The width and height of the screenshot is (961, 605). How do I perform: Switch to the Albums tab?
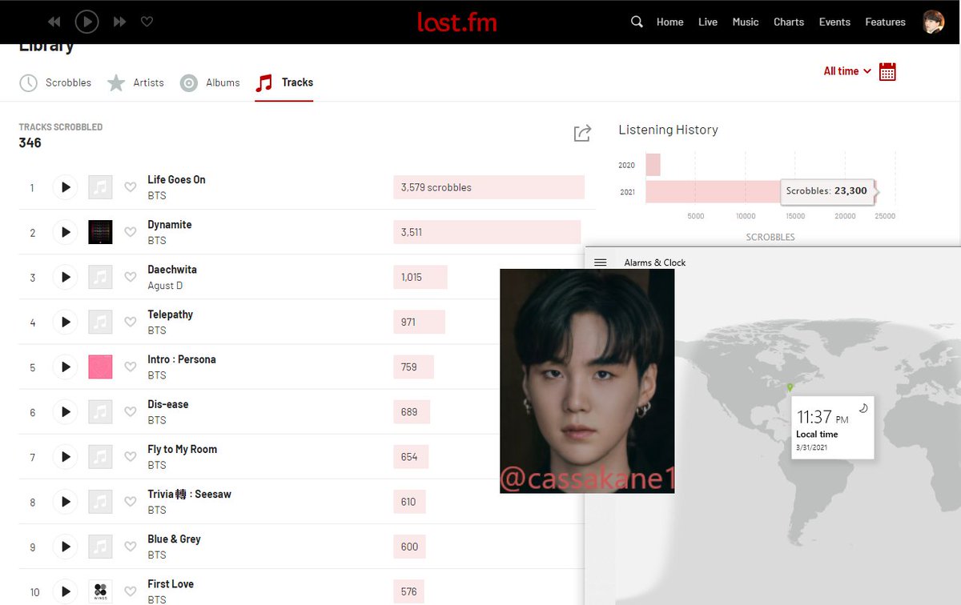(210, 82)
